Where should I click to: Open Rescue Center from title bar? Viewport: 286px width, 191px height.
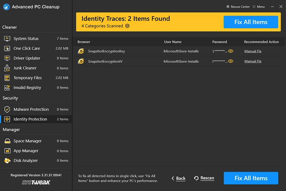pos(238,7)
